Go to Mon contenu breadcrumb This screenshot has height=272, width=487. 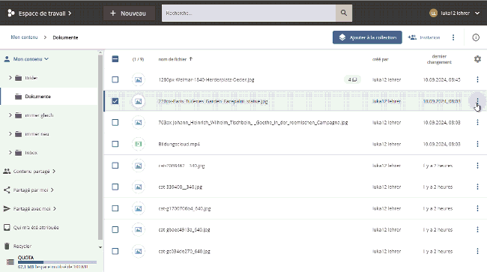[24, 37]
